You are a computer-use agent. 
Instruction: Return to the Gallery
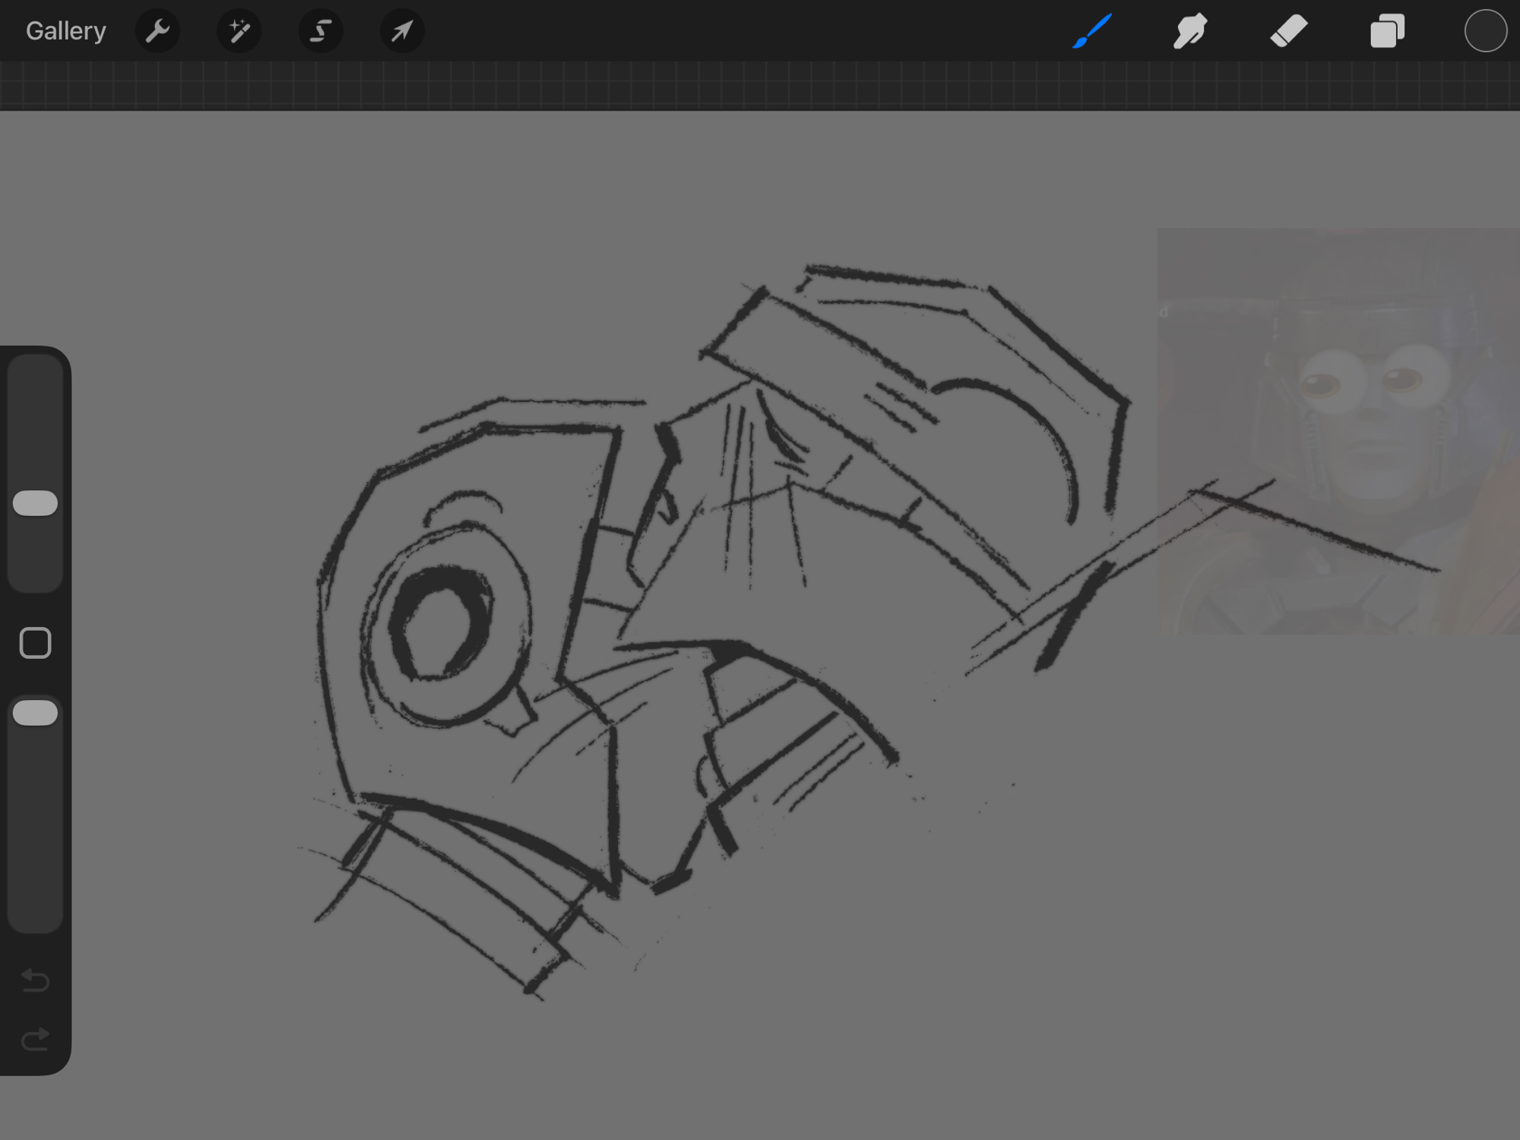[x=66, y=31]
